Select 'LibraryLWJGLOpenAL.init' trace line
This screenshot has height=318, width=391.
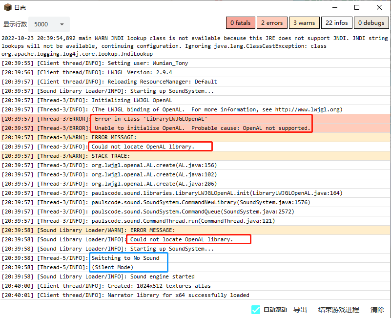(195, 193)
